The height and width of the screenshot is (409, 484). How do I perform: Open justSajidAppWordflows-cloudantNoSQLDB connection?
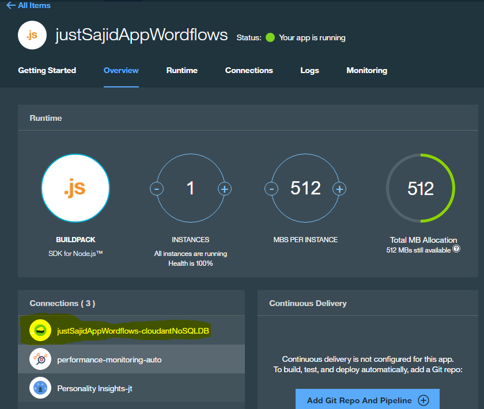(x=131, y=330)
